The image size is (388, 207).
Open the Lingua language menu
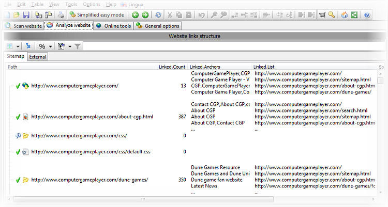pyautogui.click(x=132, y=5)
